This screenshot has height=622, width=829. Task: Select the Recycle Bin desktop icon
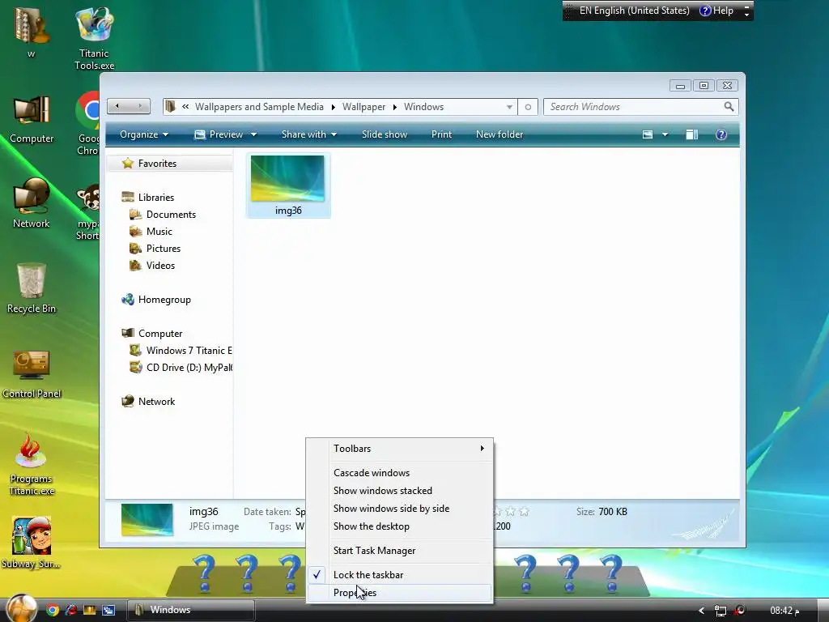tap(32, 288)
